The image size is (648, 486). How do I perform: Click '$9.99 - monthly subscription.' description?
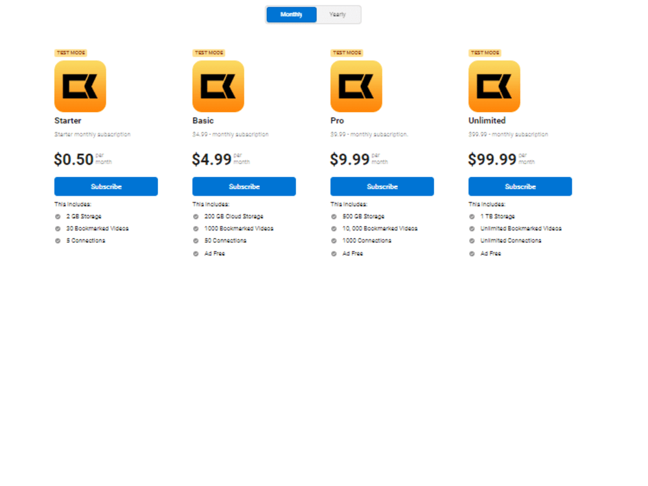(369, 134)
